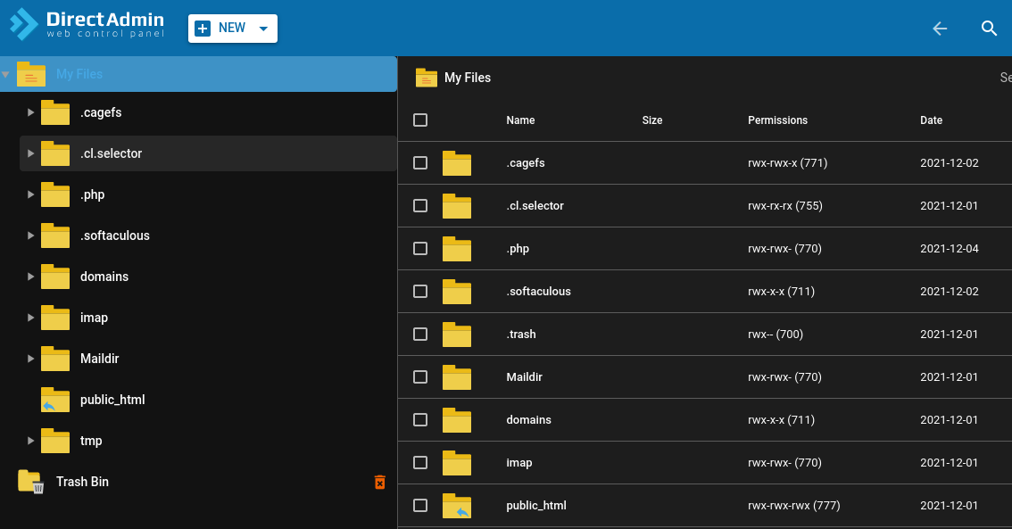Click .cagefs folder icon in sidebar tree
The width and height of the screenshot is (1012, 529).
(54, 113)
